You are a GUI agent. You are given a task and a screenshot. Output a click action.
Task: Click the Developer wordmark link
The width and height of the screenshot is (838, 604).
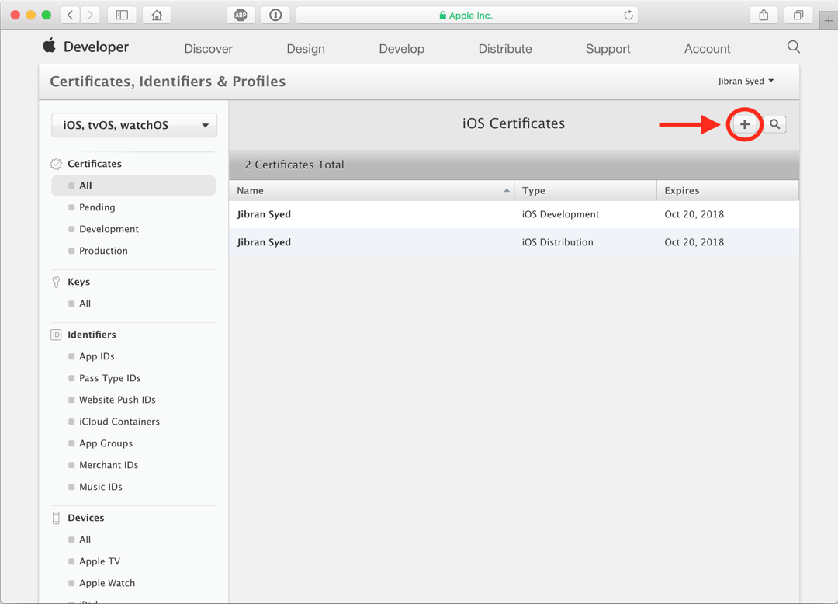point(96,47)
